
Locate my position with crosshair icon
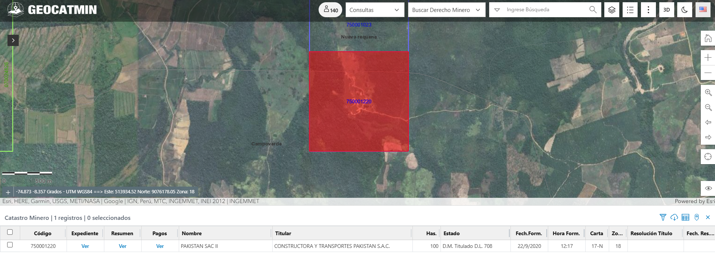[708, 157]
